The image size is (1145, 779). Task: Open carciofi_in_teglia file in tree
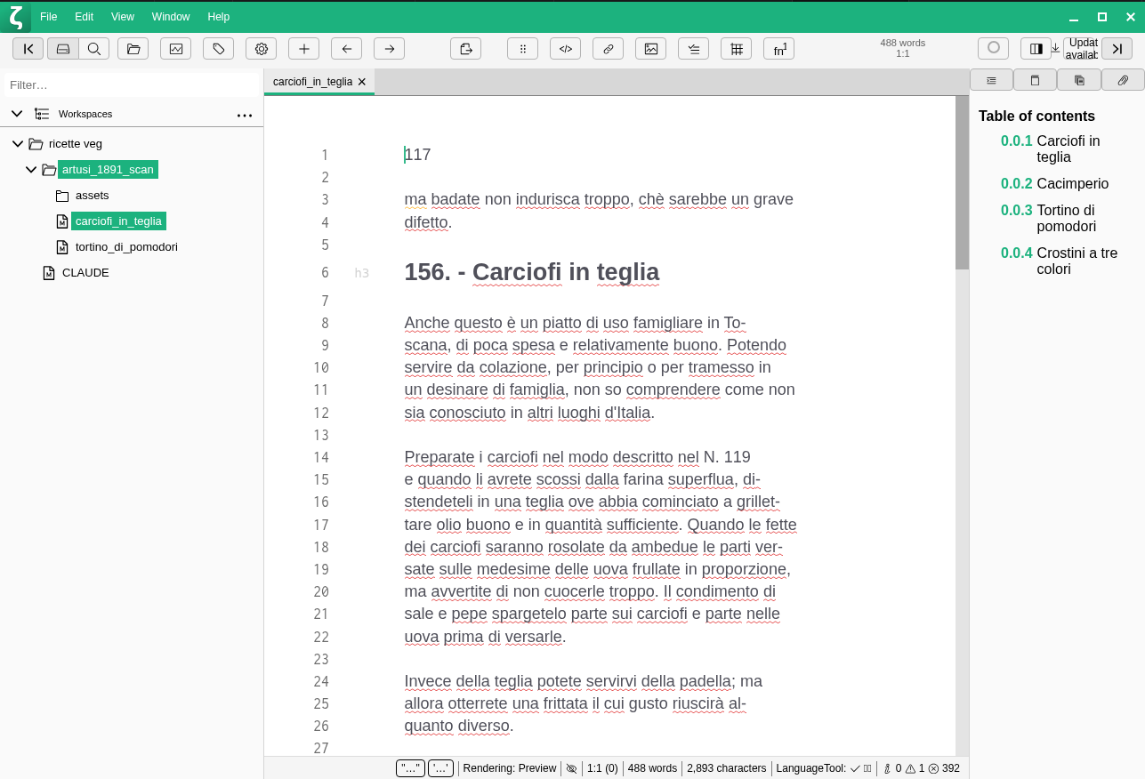[x=118, y=221]
